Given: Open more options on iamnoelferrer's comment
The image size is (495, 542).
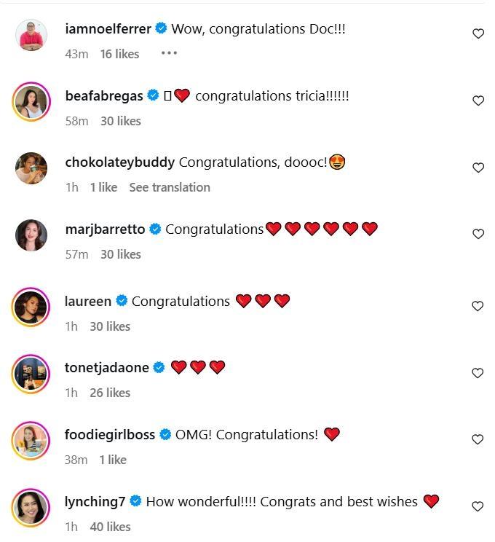Looking at the screenshot, I should point(169,53).
